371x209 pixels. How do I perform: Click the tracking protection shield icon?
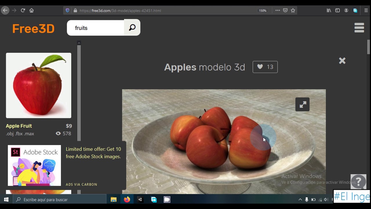click(68, 10)
